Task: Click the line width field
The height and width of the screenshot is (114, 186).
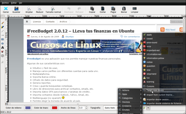Action: 82,108
